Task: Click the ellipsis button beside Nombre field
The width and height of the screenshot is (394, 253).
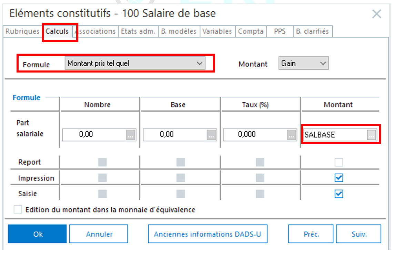Action: tap(131, 135)
